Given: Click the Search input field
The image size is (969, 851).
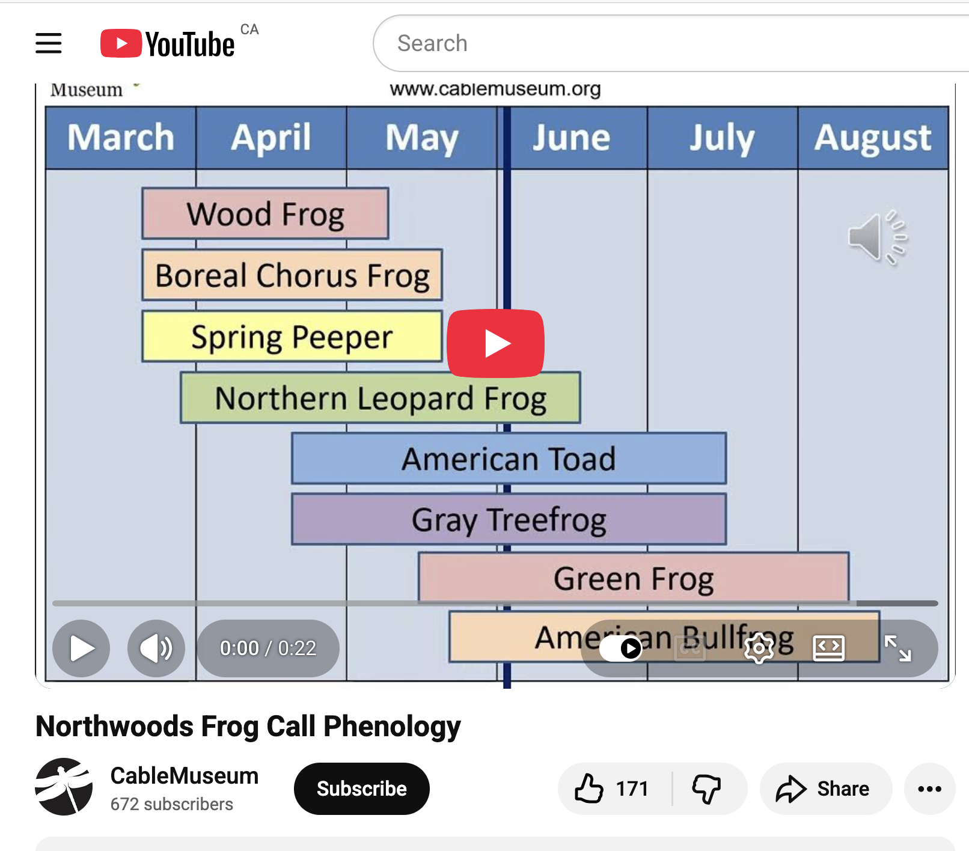Looking at the screenshot, I should pos(661,43).
